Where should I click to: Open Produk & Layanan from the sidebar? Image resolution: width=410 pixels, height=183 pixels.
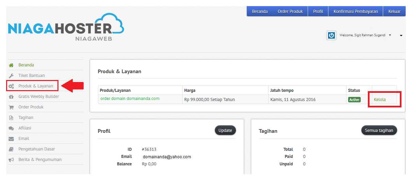(x=36, y=86)
